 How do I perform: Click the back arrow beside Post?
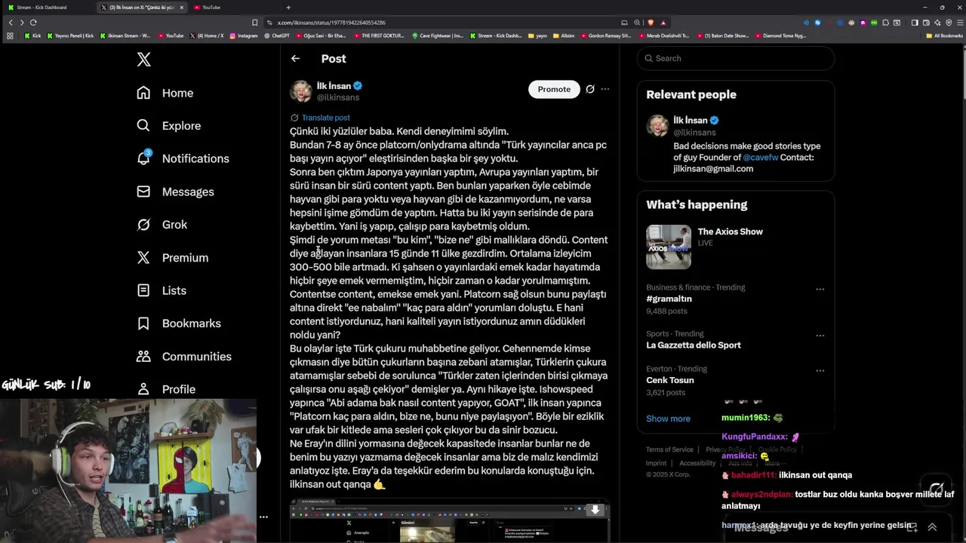(295, 58)
